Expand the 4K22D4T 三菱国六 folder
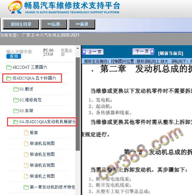This screenshot has width=192, height=195. pos(30,67)
